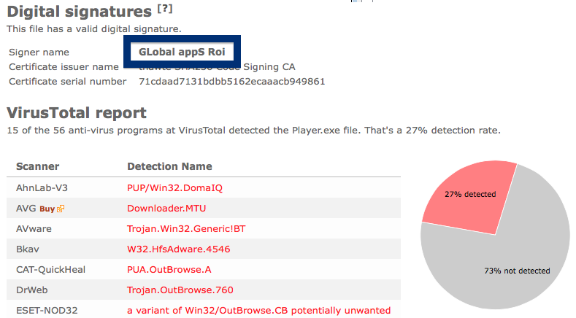
Task: Click the W32.HfsAdware.4546 detection entry
Action: (x=179, y=249)
